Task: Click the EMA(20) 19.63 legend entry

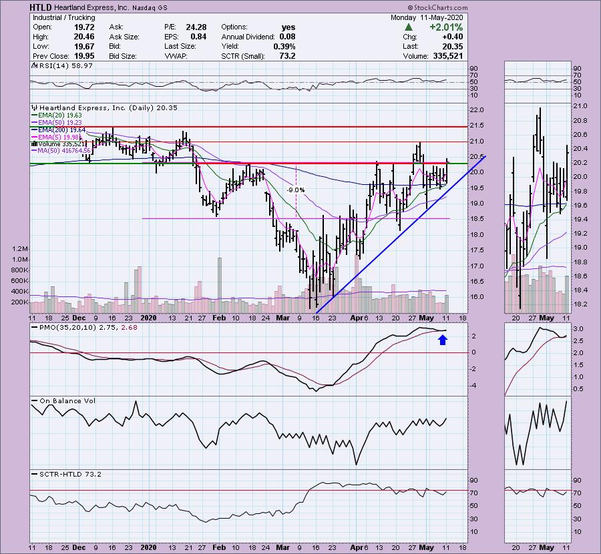Action: click(x=59, y=115)
